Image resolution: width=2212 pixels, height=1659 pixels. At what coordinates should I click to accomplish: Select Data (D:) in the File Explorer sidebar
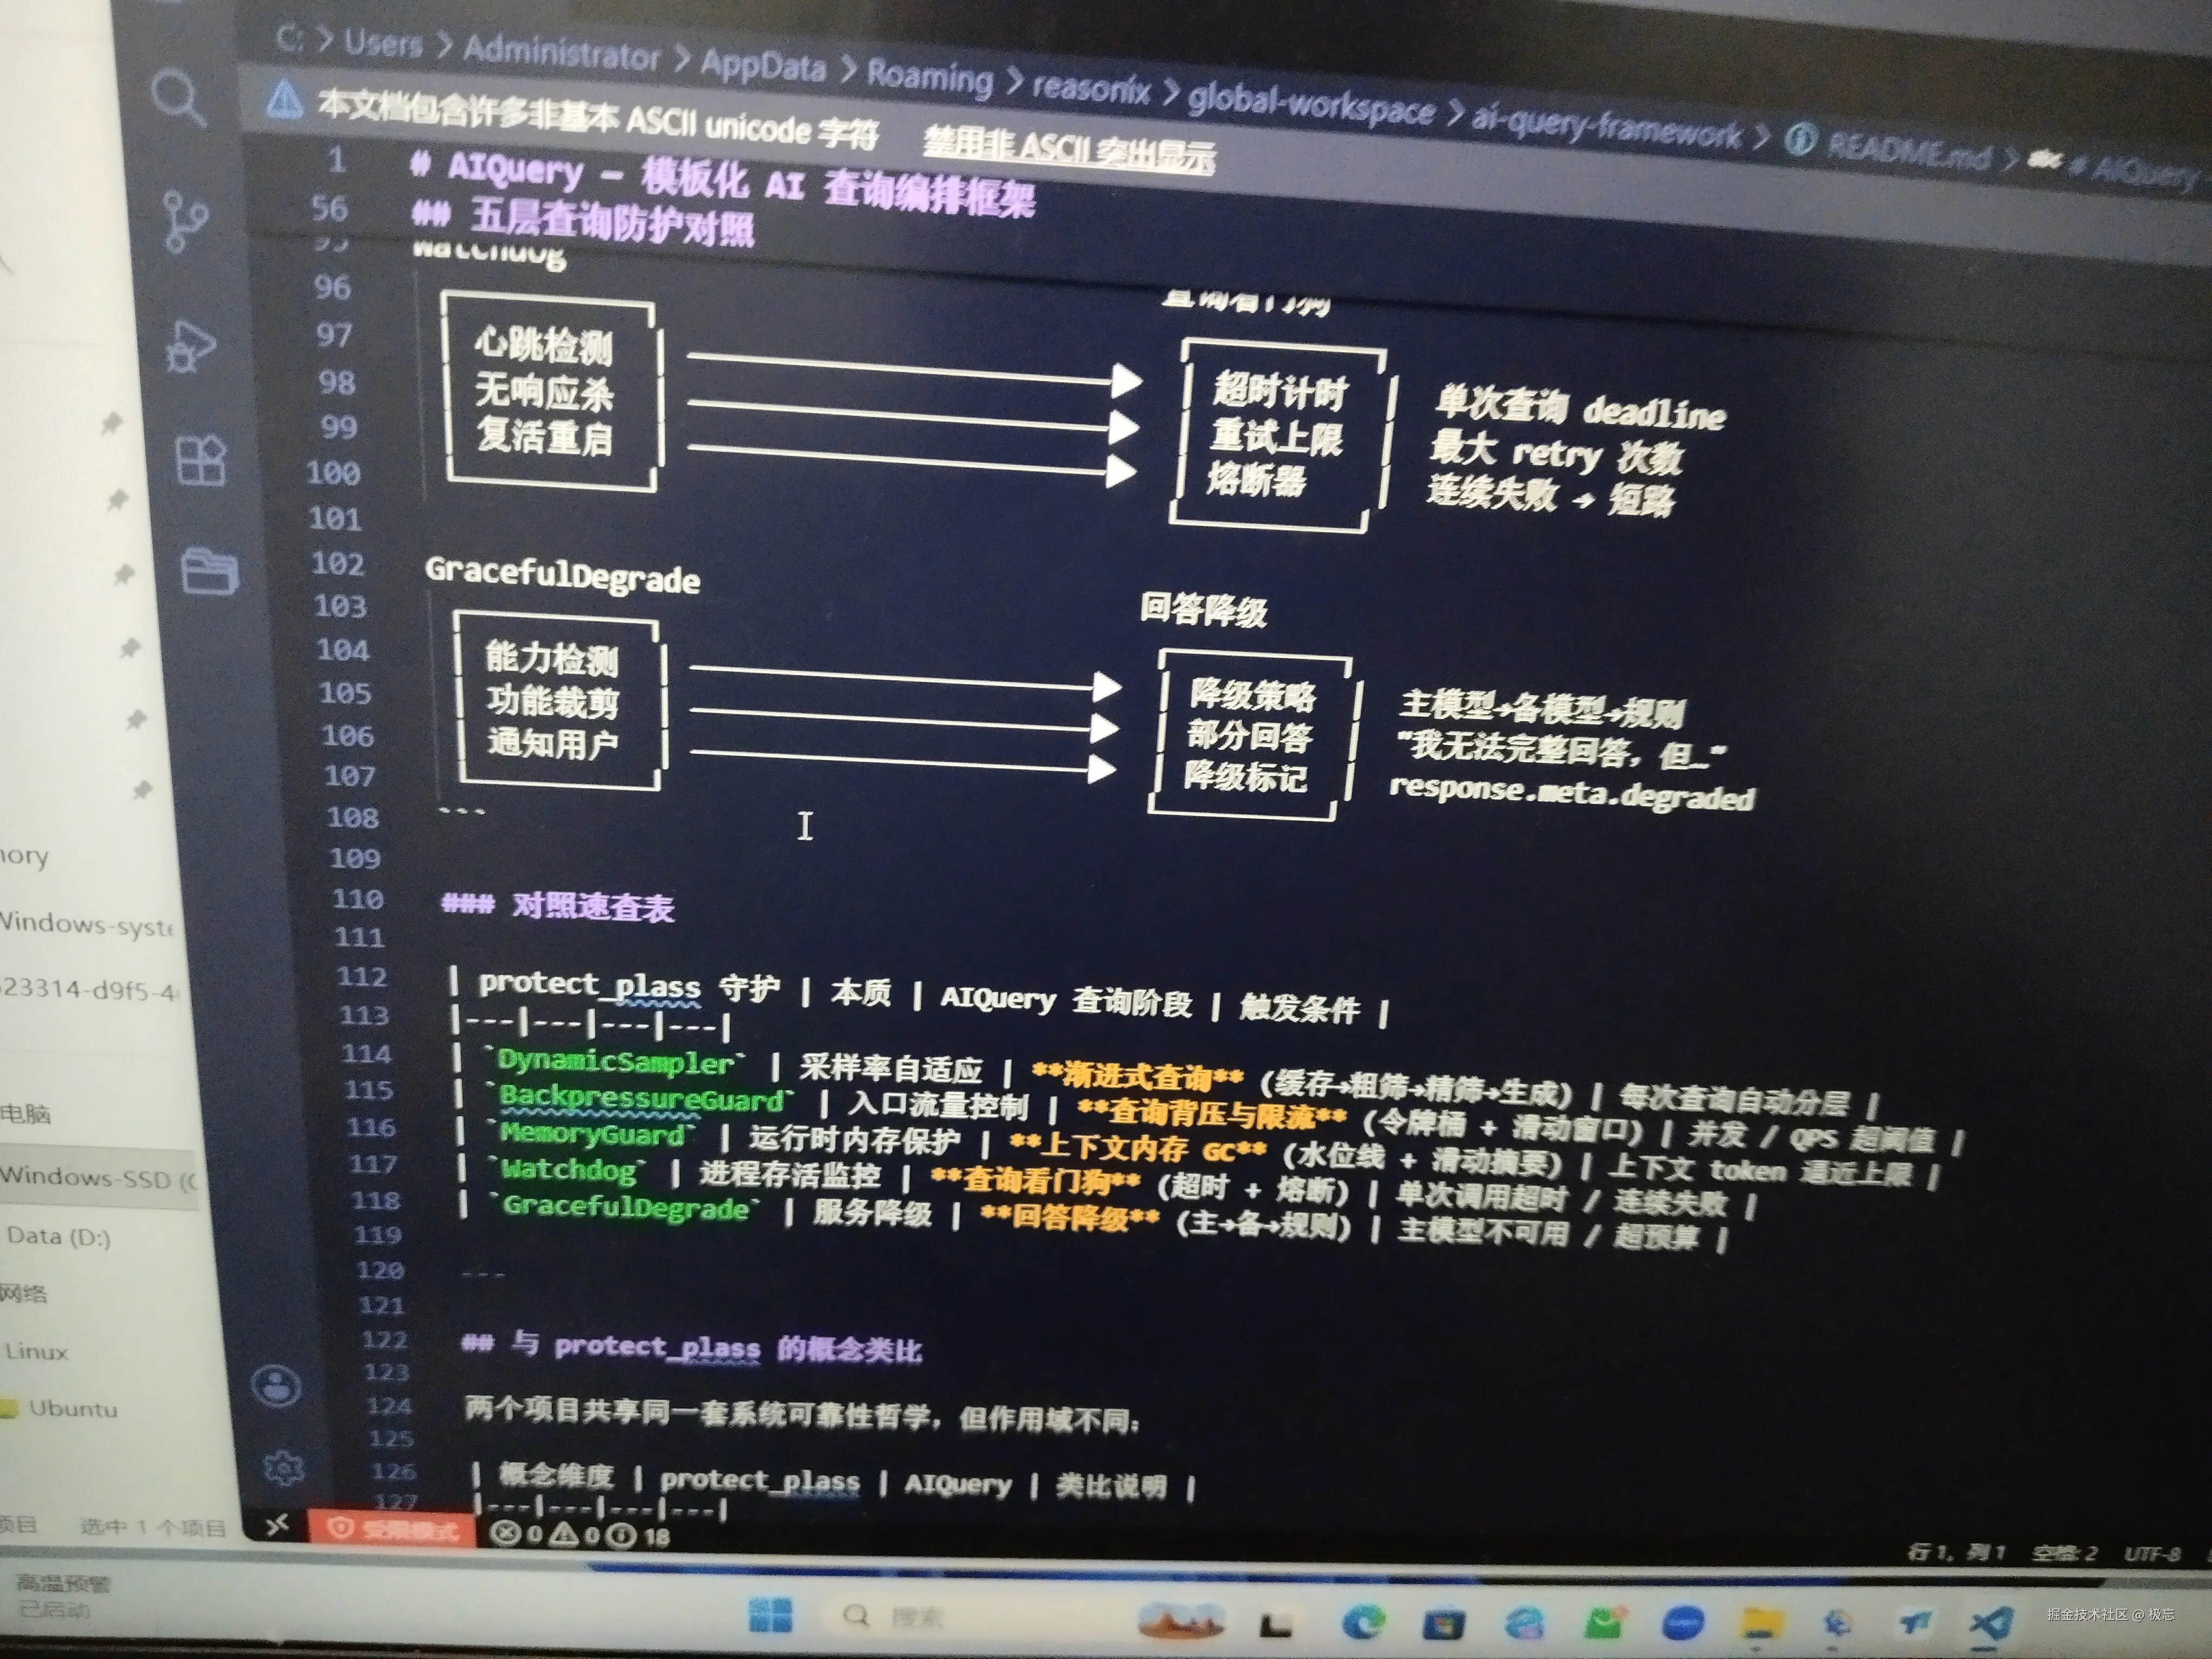click(x=58, y=1236)
